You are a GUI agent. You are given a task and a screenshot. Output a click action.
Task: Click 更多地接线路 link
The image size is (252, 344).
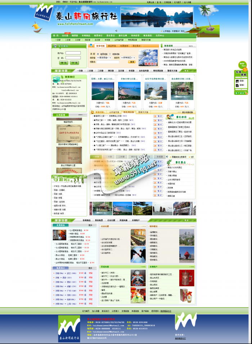point(188,112)
